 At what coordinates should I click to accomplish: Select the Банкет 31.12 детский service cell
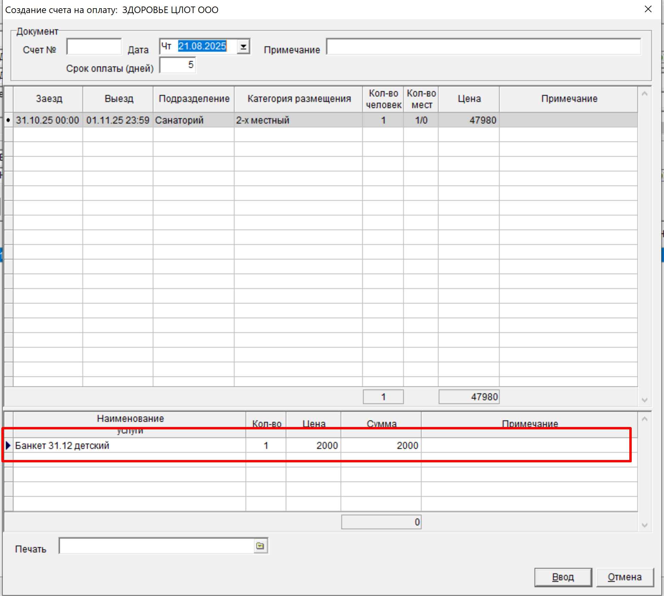pyautogui.click(x=129, y=446)
